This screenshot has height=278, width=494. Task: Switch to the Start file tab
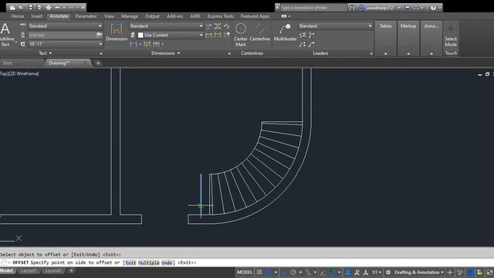(7, 63)
